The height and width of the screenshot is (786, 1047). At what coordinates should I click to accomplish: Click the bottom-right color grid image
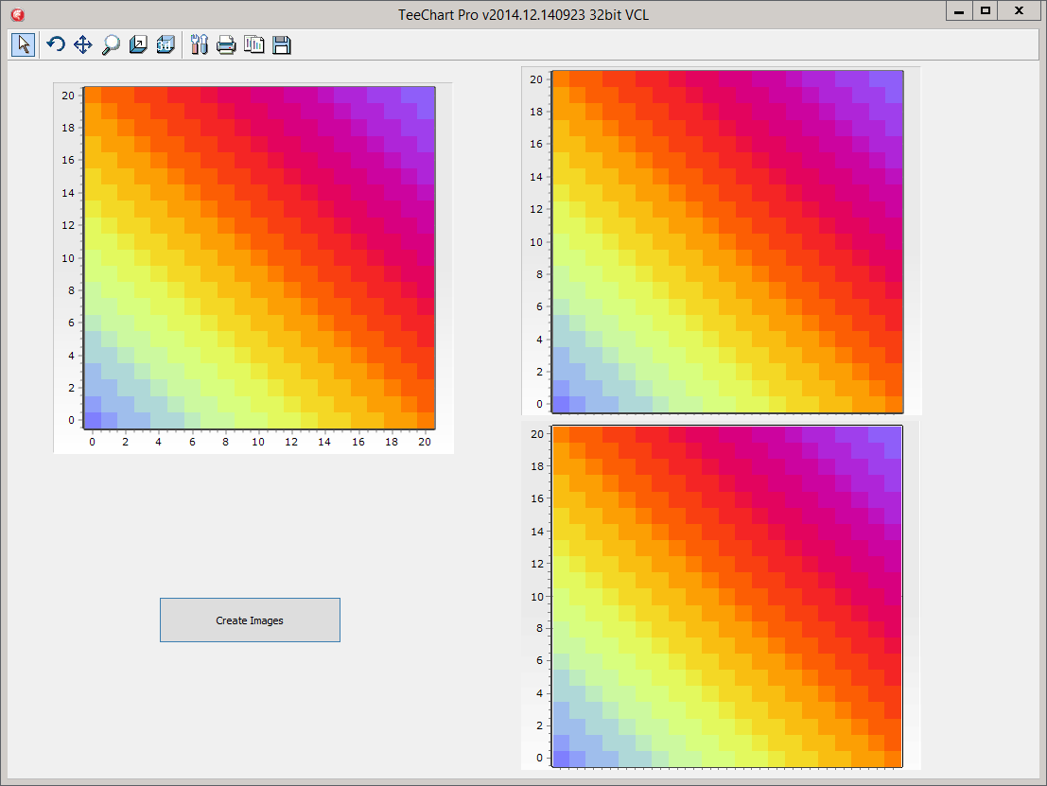pyautogui.click(x=721, y=594)
